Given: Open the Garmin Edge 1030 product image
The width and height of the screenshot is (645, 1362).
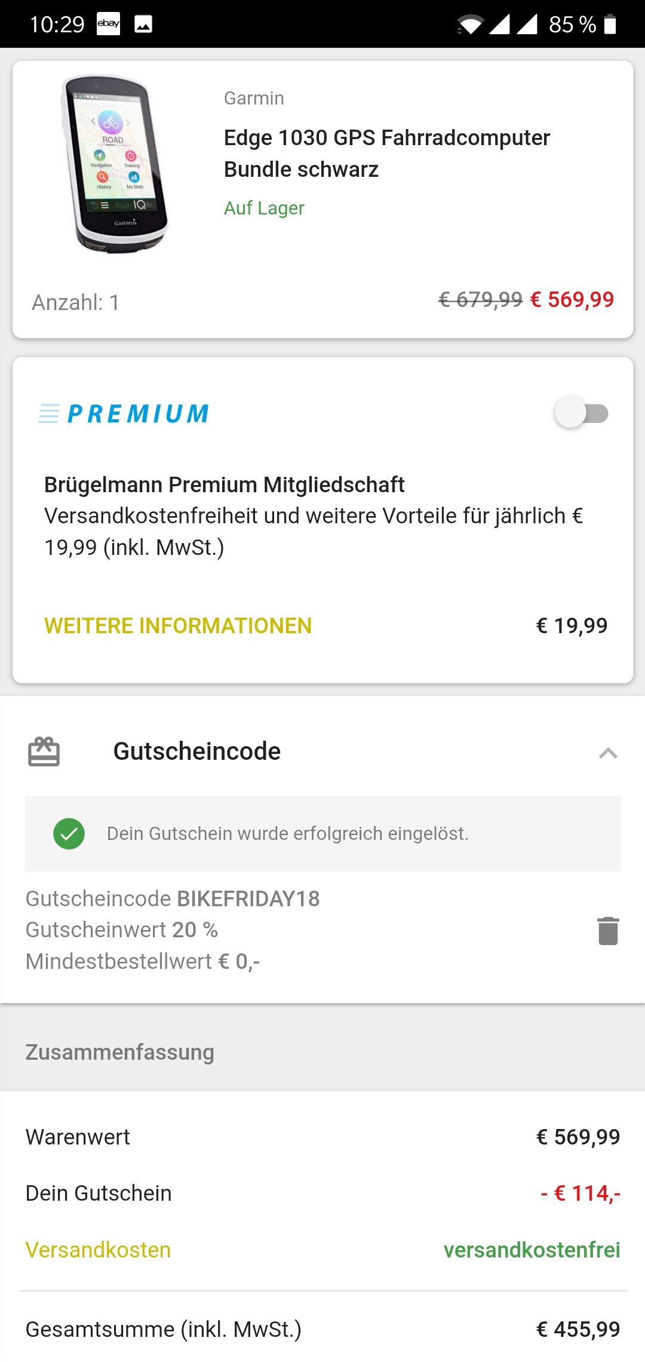Looking at the screenshot, I should [x=115, y=164].
